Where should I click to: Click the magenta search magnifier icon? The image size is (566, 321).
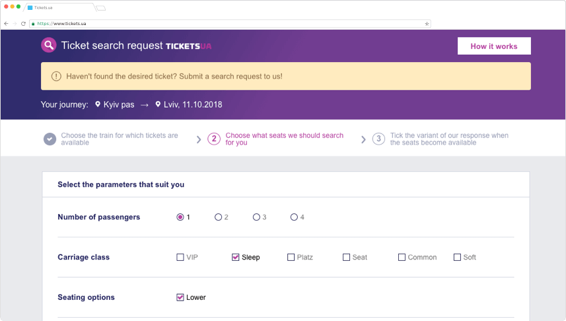(x=49, y=45)
